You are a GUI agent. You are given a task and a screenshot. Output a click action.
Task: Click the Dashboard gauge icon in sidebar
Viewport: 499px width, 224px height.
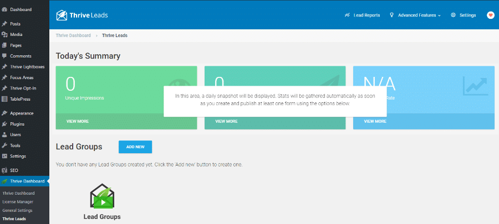click(4, 9)
